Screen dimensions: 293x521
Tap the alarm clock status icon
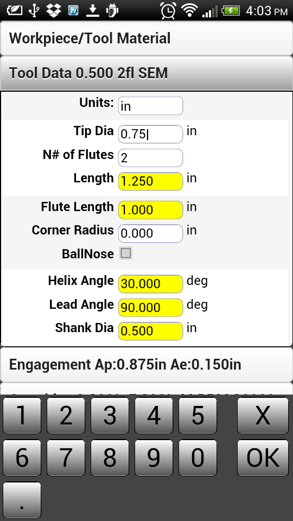[168, 10]
